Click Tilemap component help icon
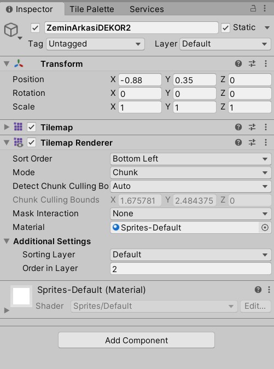Screen dimensions: 274x369 (x=238, y=127)
